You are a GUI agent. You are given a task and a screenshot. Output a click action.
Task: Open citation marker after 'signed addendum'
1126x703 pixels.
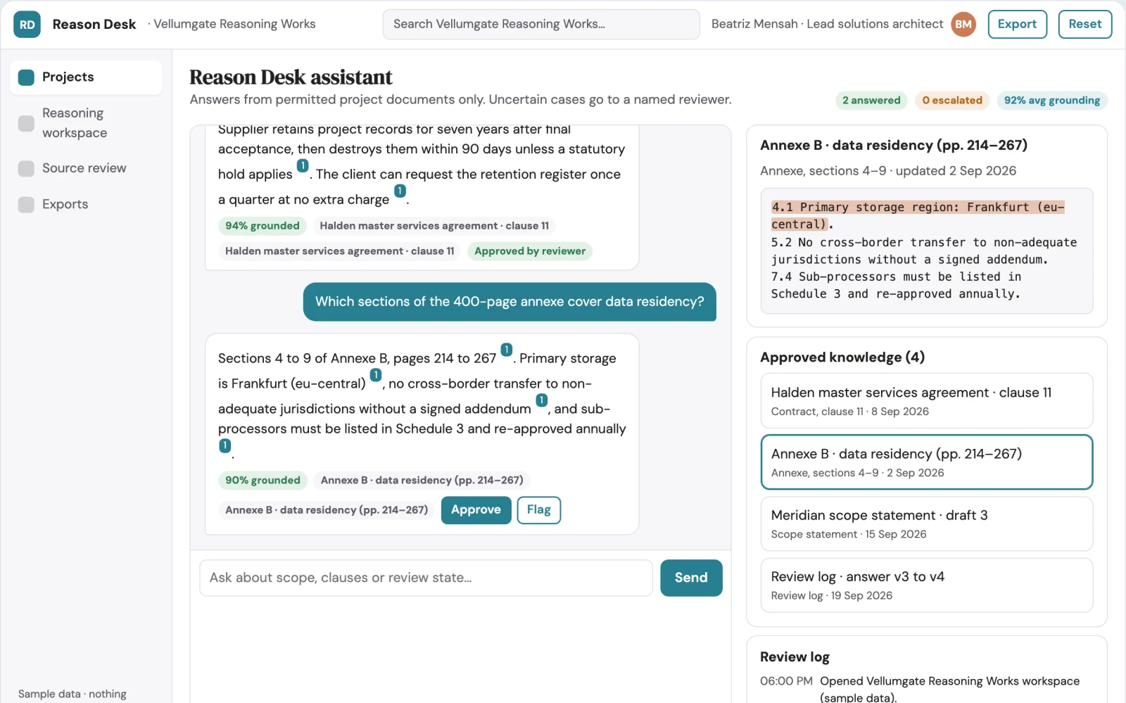(542, 400)
